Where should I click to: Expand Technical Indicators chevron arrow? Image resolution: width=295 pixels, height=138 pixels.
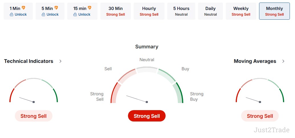(60, 61)
